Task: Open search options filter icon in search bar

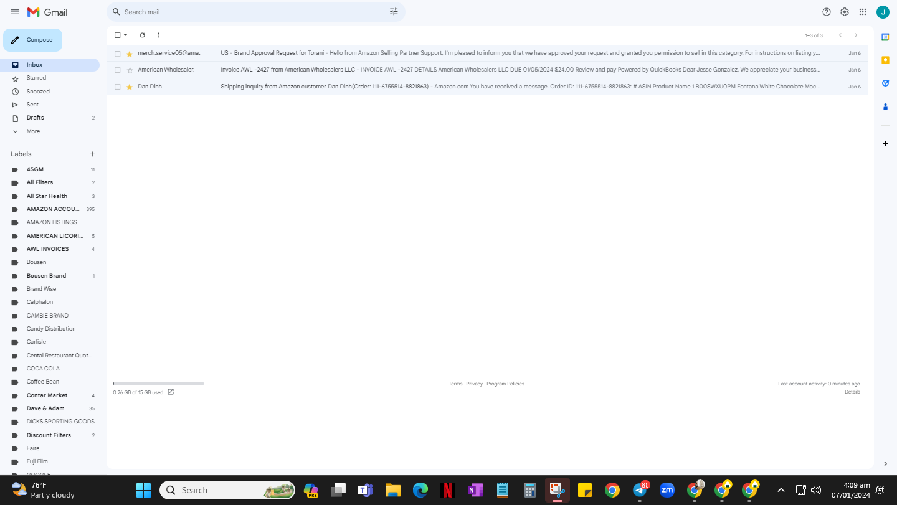Action: tap(394, 12)
